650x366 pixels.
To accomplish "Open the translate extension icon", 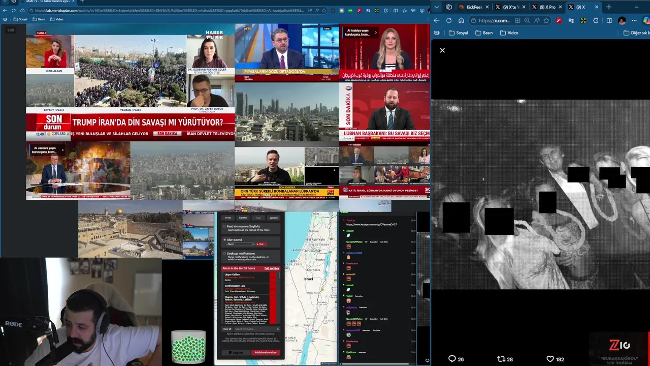I will (x=571, y=20).
